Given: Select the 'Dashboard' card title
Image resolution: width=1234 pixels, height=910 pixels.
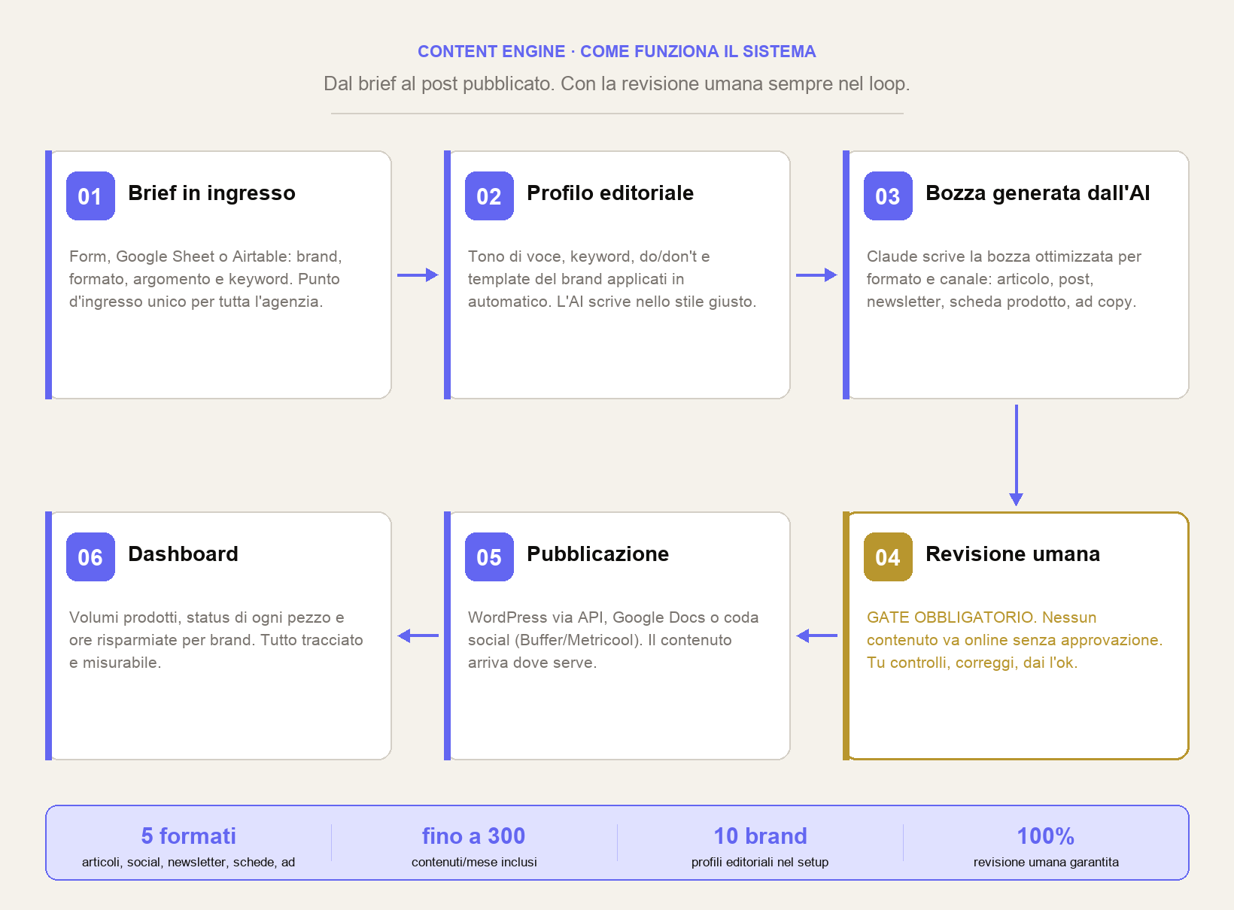Looking at the screenshot, I should pos(183,554).
